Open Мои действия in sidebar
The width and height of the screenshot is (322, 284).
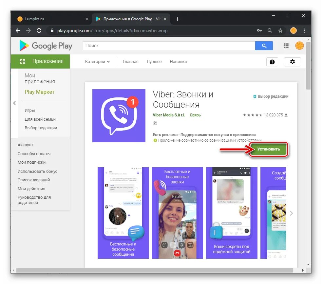(31, 189)
